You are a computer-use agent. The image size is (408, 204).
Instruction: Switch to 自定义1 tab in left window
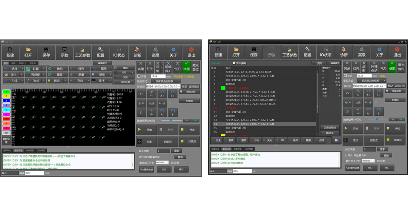[22, 63]
